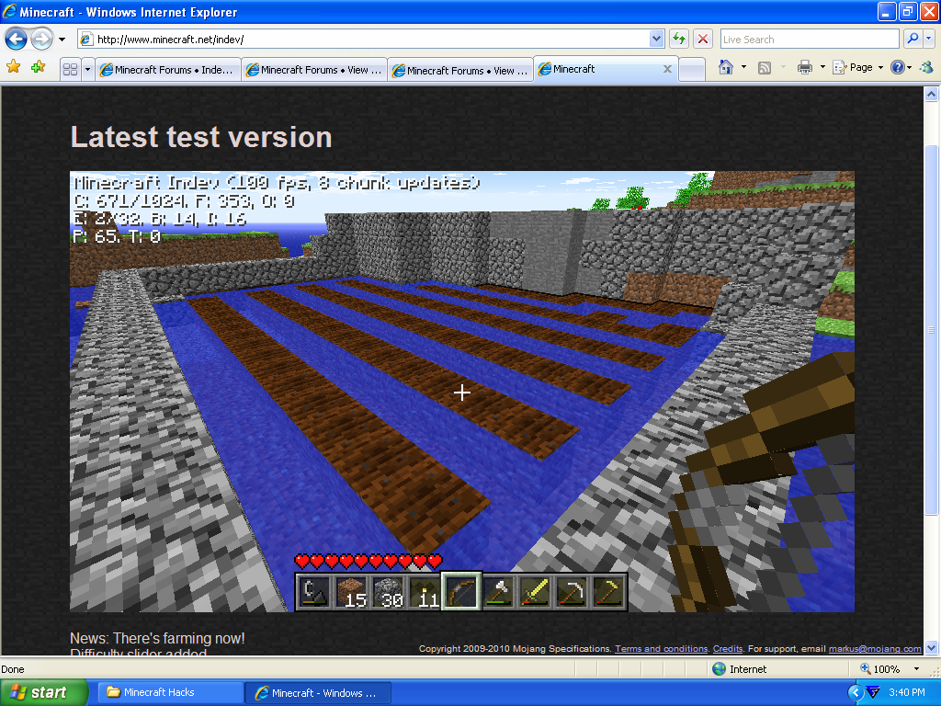Open the Favorites Center star
941x706 pixels.
[13, 66]
